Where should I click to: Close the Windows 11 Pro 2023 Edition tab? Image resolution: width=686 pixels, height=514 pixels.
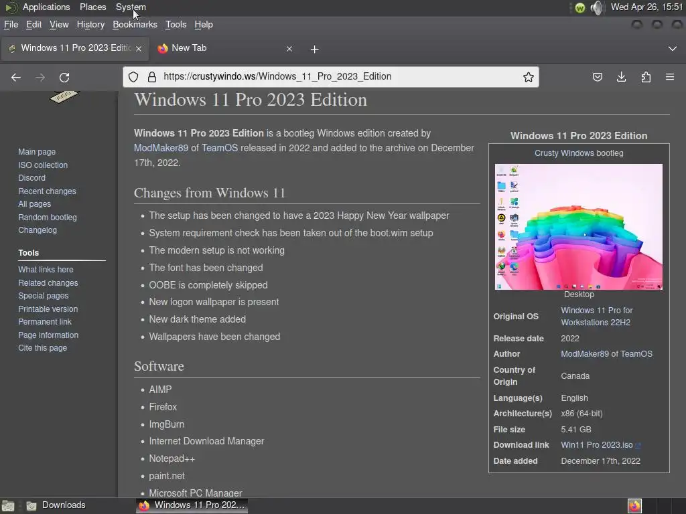click(x=139, y=49)
